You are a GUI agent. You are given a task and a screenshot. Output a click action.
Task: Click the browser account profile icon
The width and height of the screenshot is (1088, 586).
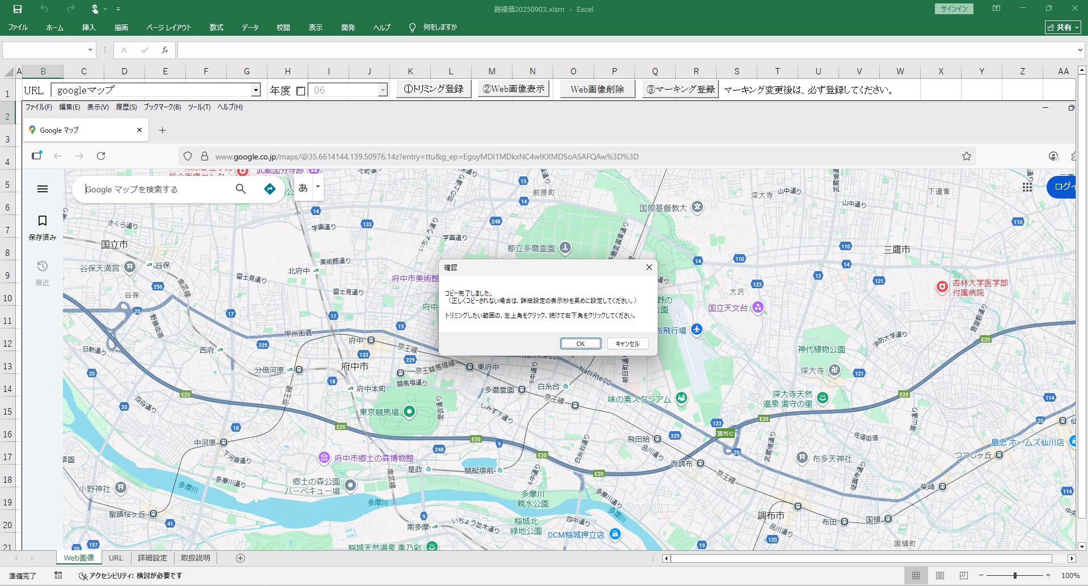1053,156
